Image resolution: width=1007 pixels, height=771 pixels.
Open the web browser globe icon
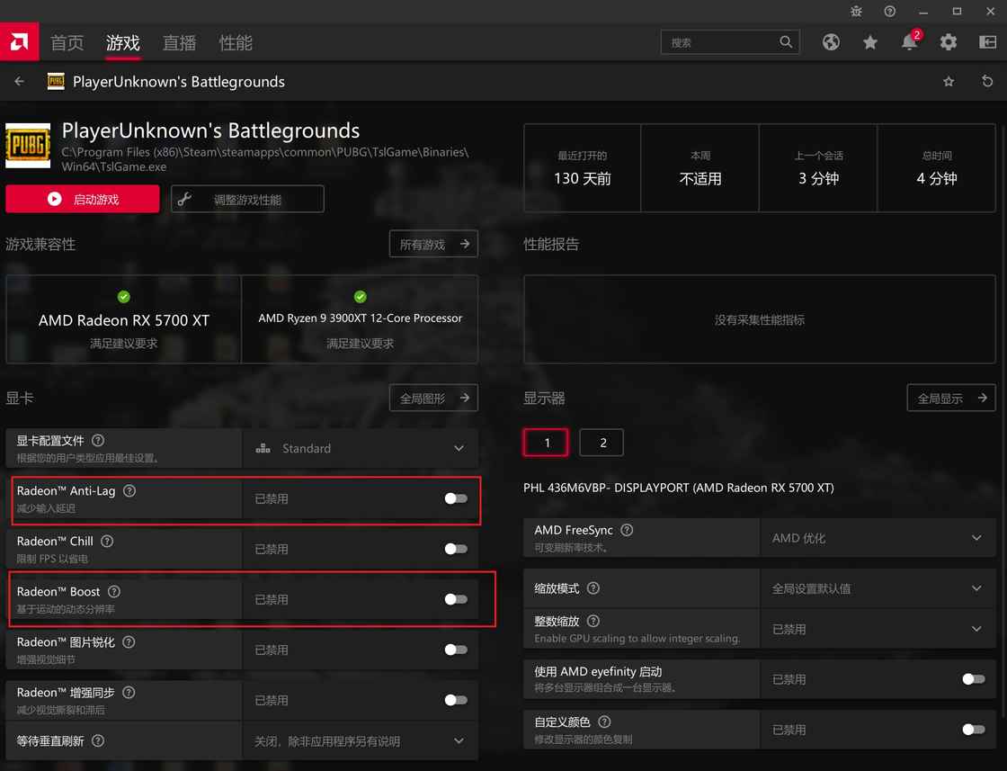pos(831,42)
